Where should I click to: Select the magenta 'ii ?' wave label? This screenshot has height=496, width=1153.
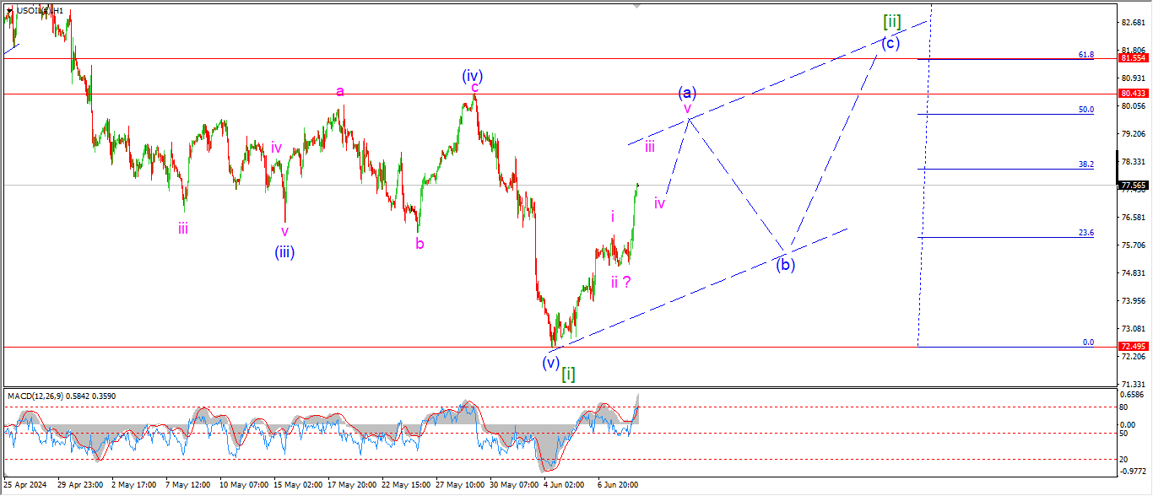tap(621, 283)
